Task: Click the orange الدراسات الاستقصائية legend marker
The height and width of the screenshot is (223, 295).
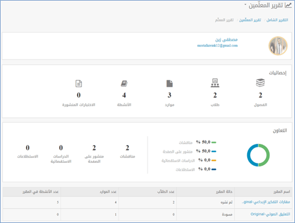Action: tap(214, 160)
